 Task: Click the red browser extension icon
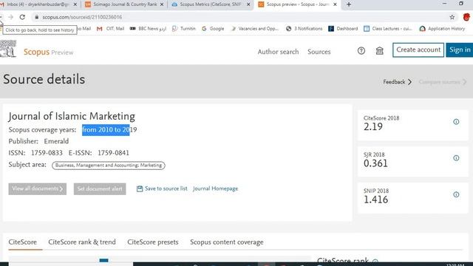coord(466,17)
